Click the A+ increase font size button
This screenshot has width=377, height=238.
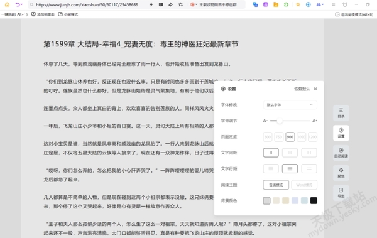pyautogui.click(x=315, y=121)
